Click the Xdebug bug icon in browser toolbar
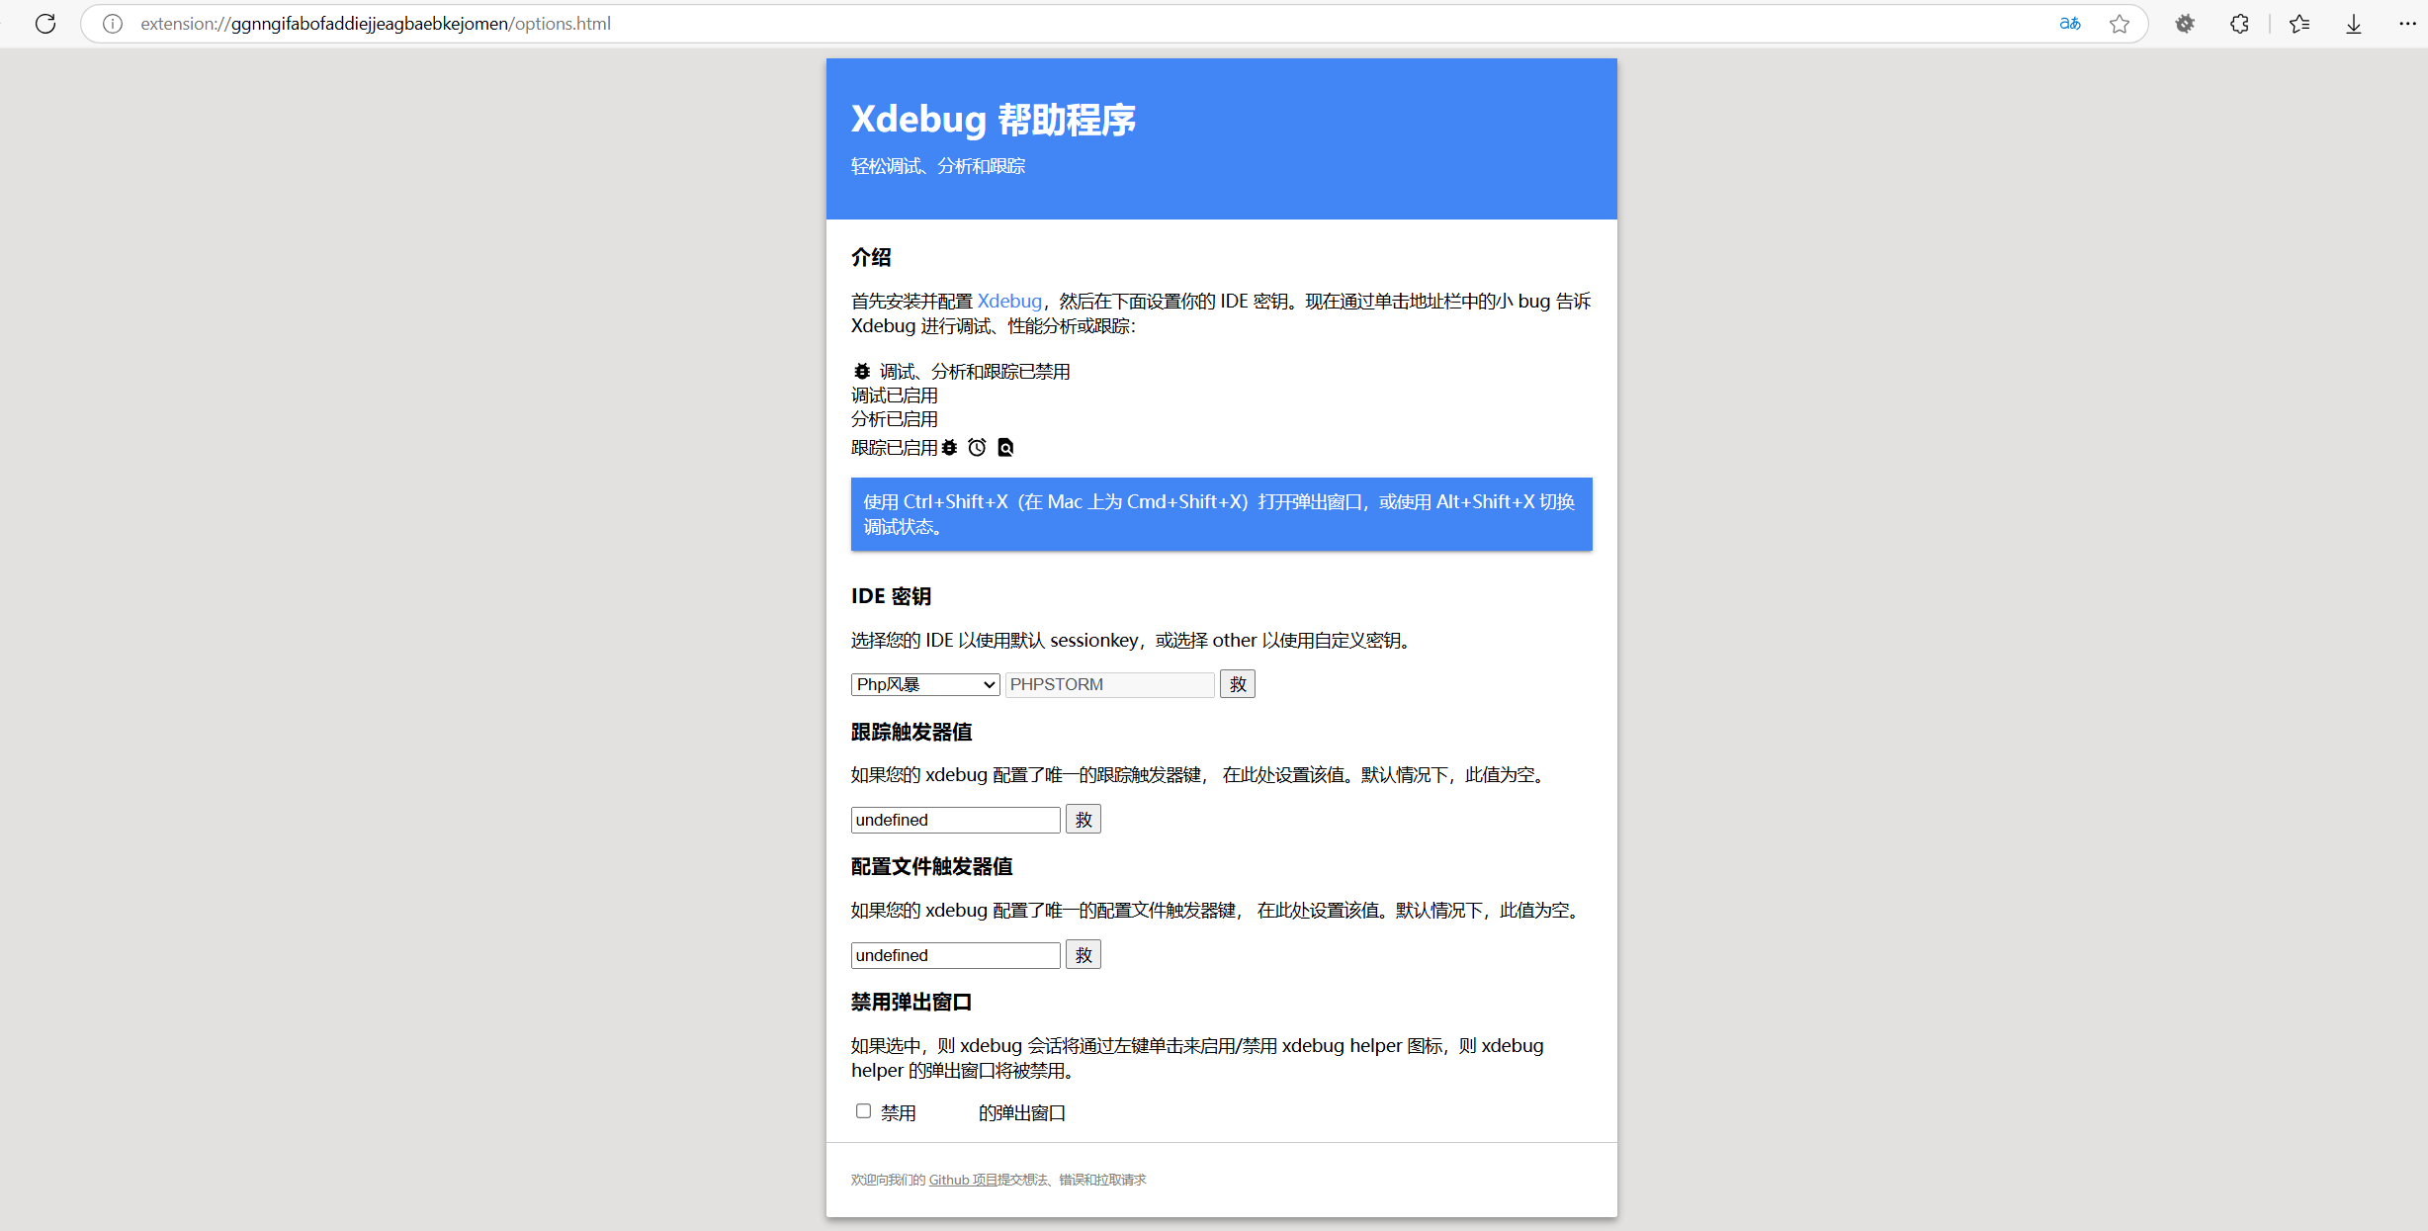 tap(2185, 24)
